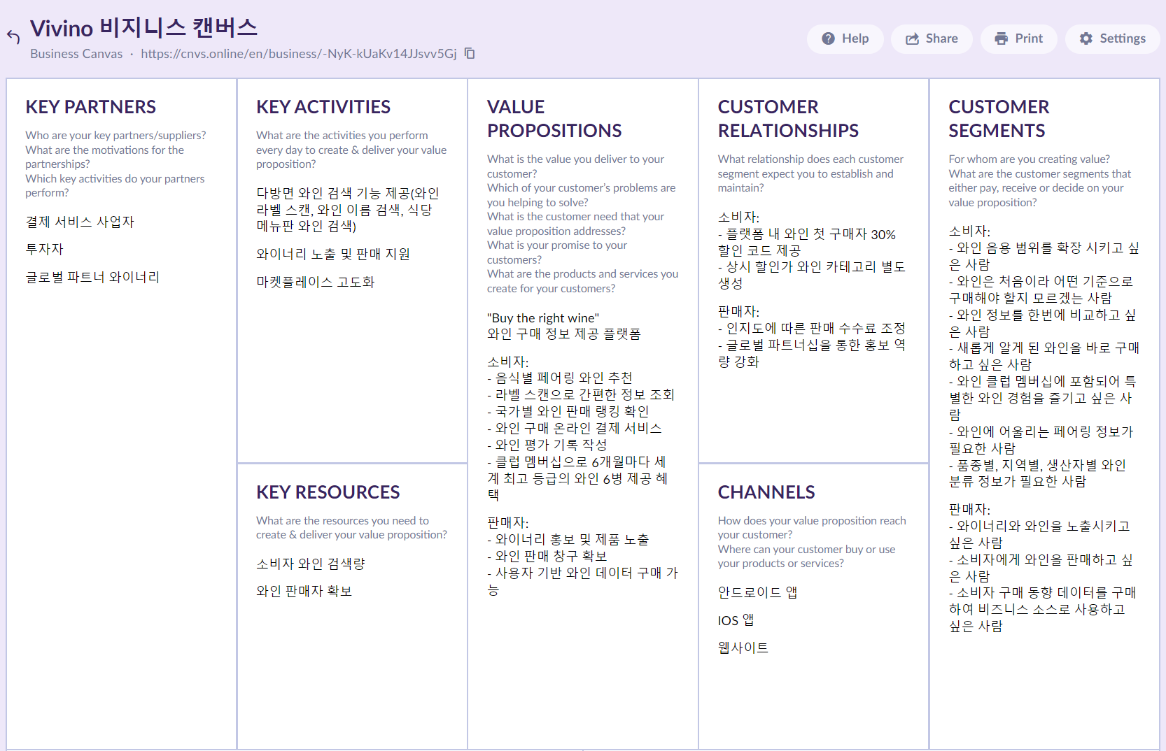Select the 투자자 note

pyautogui.click(x=45, y=249)
